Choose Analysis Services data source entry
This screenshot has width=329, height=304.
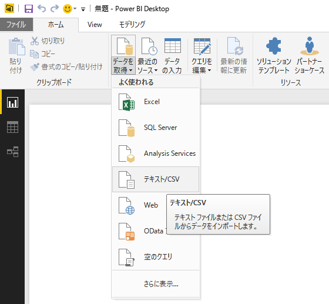point(156,153)
